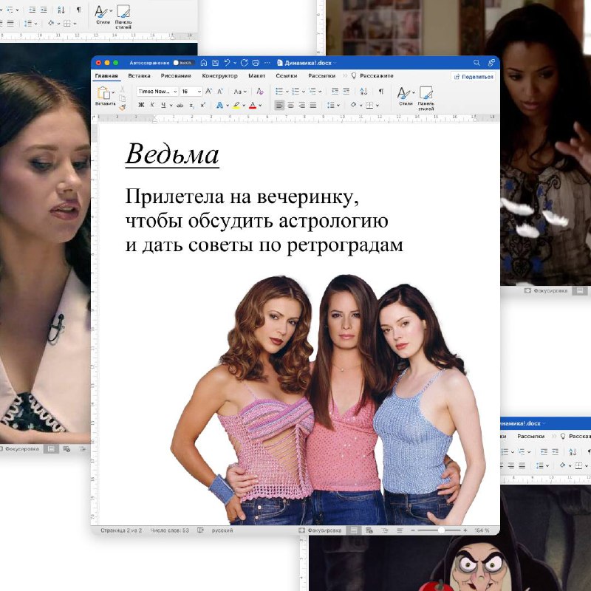This screenshot has width=591, height=591.
Task: Align the paragraph to the left
Action: tap(279, 105)
